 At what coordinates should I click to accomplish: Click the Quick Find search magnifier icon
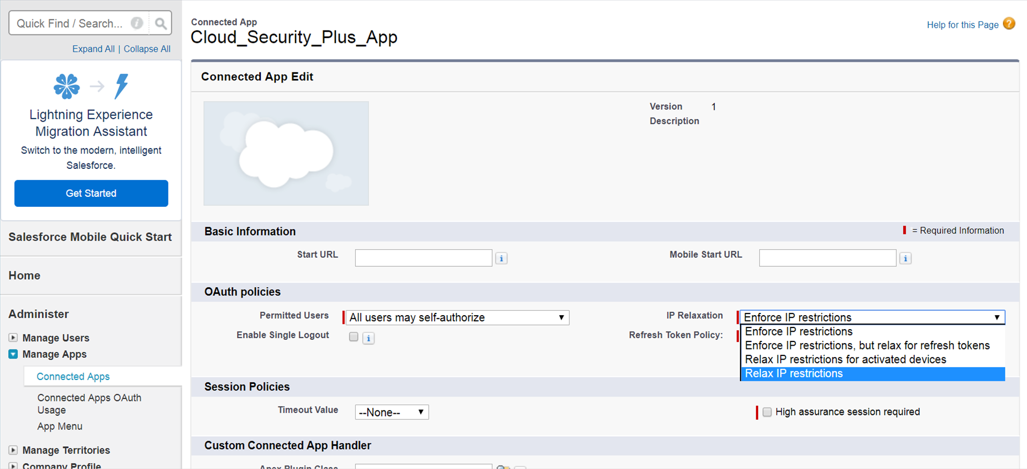(x=160, y=23)
